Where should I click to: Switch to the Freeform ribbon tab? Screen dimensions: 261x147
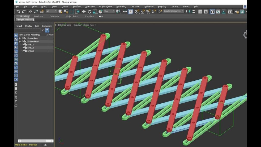tap(38, 16)
